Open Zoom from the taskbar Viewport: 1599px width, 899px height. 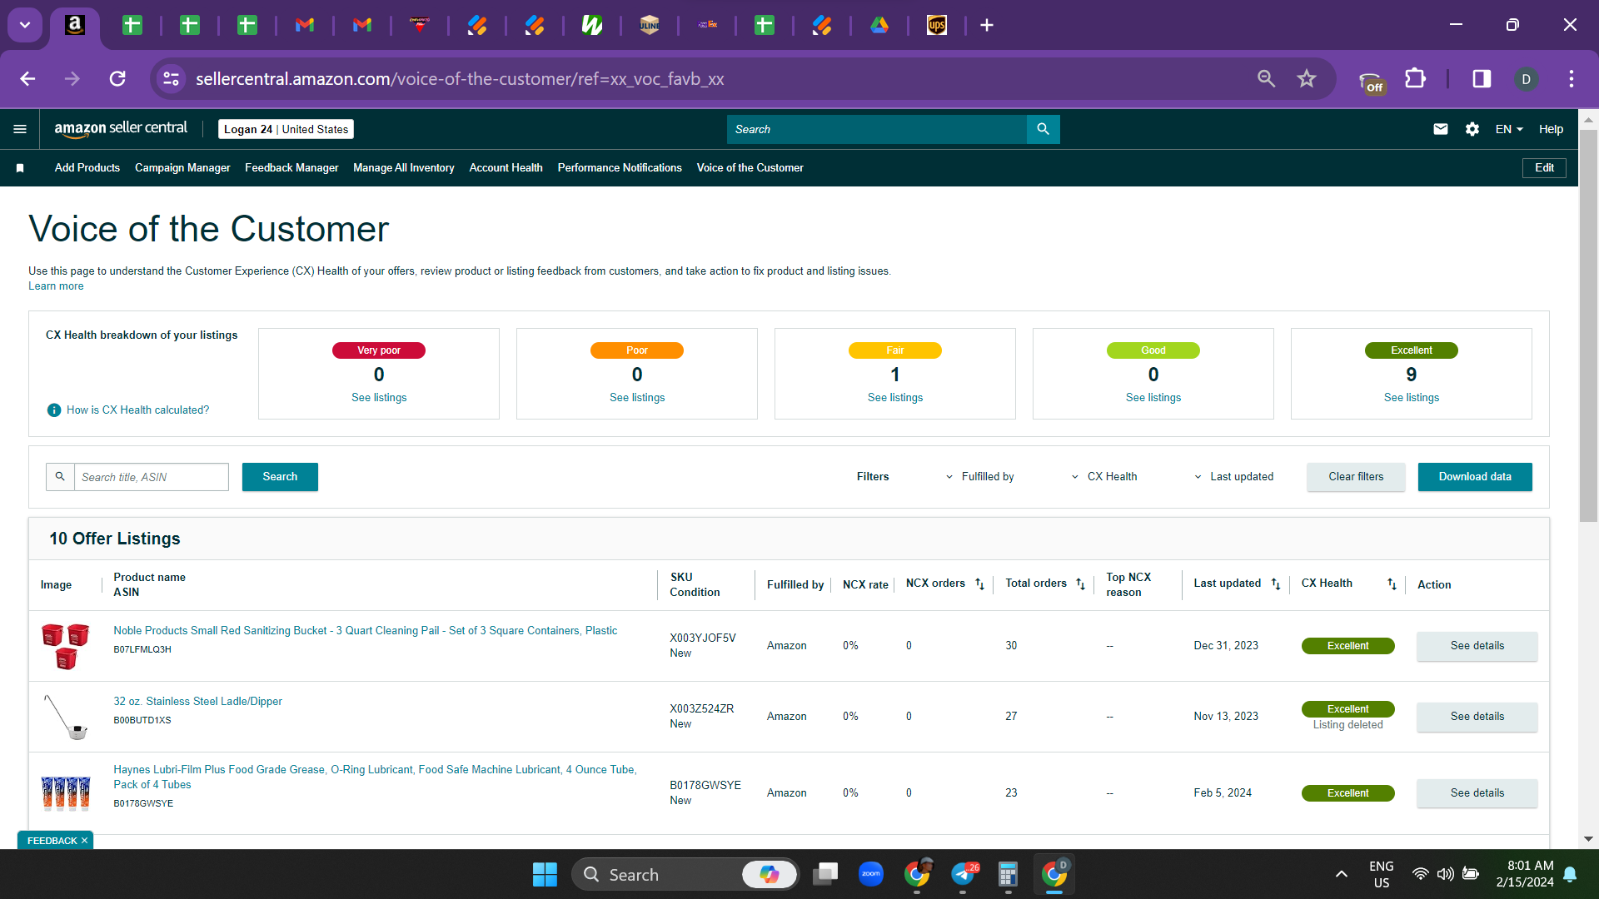click(x=871, y=874)
